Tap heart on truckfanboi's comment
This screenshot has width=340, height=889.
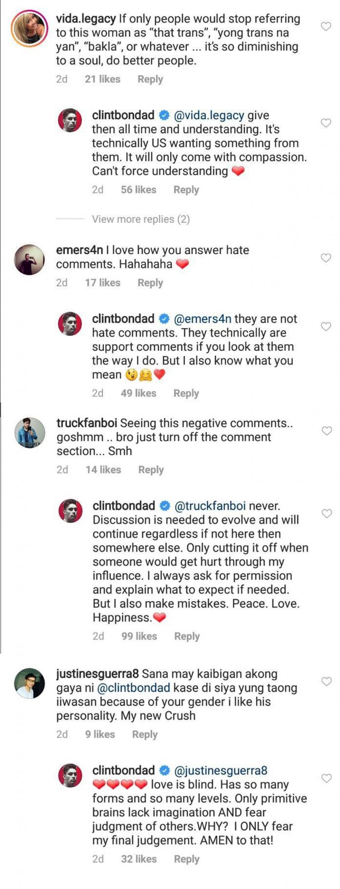[x=326, y=431]
